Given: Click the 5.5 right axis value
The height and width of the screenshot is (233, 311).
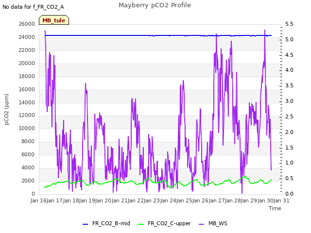Looking at the screenshot, I should tap(289, 24).
